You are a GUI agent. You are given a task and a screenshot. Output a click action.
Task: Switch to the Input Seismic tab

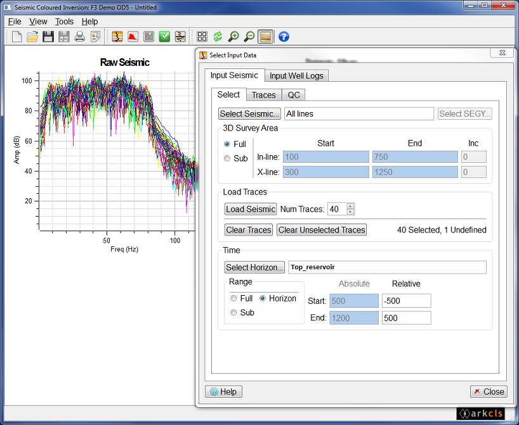pyautogui.click(x=234, y=75)
